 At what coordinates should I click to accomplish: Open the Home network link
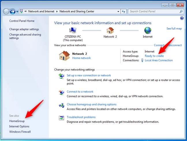coord(81,58)
